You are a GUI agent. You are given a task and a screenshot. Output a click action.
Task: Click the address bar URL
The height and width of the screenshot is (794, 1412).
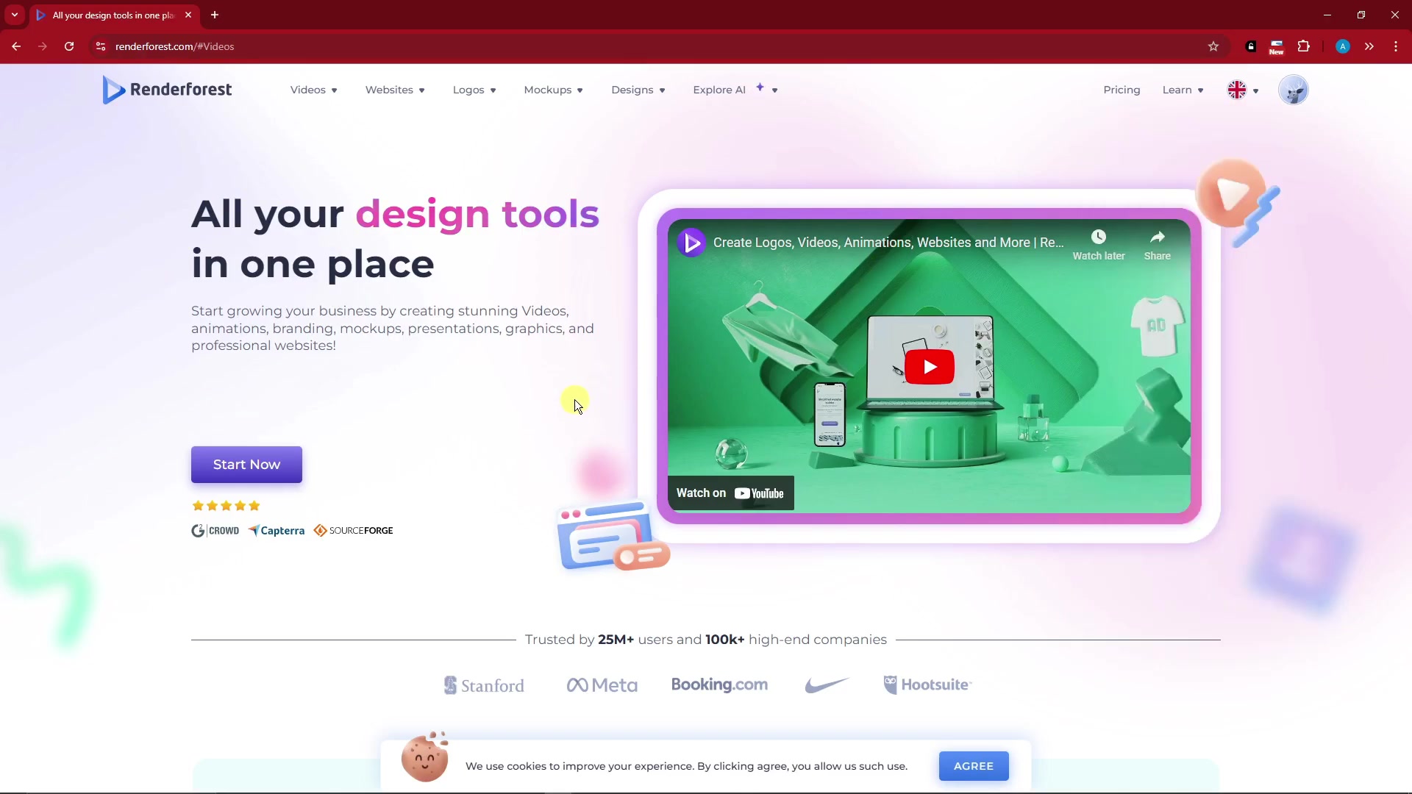point(175,46)
